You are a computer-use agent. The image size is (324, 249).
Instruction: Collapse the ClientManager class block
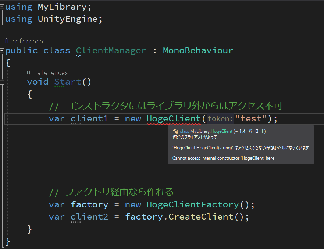pyautogui.click(x=2, y=50)
